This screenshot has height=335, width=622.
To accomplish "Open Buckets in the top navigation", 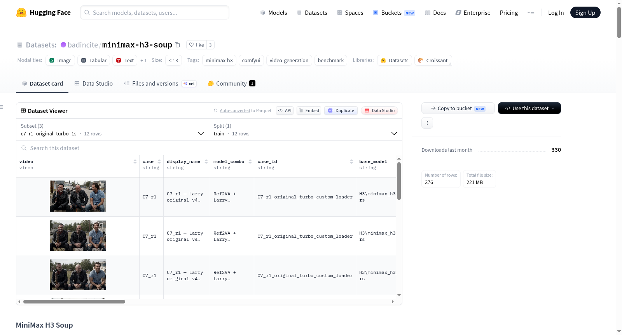I will [x=394, y=12].
